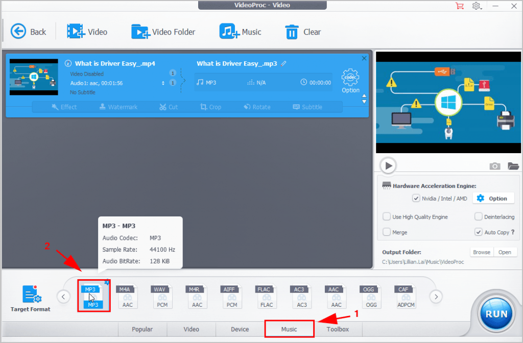Edit MP3 profile settings gear
Image resolution: width=523 pixels, height=343 pixels.
point(107,282)
